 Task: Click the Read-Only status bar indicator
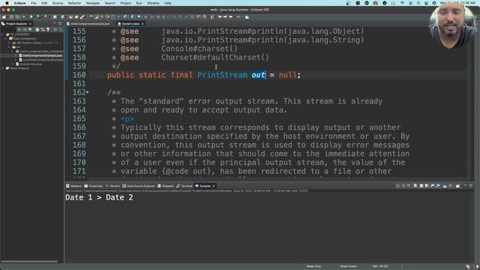(313, 266)
